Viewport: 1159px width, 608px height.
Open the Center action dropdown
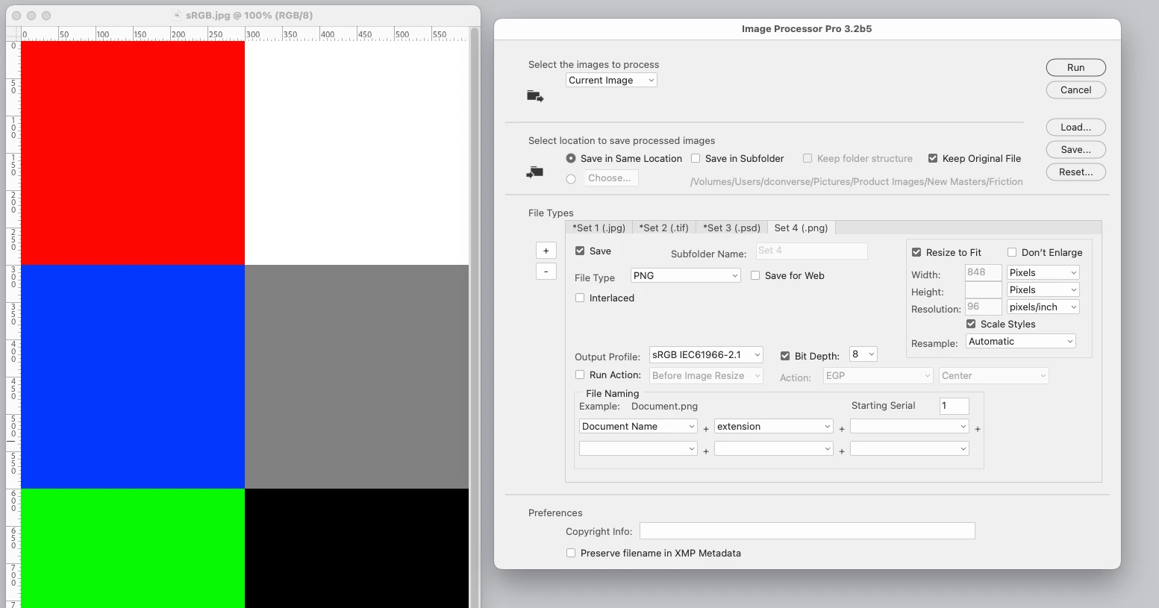tap(994, 375)
